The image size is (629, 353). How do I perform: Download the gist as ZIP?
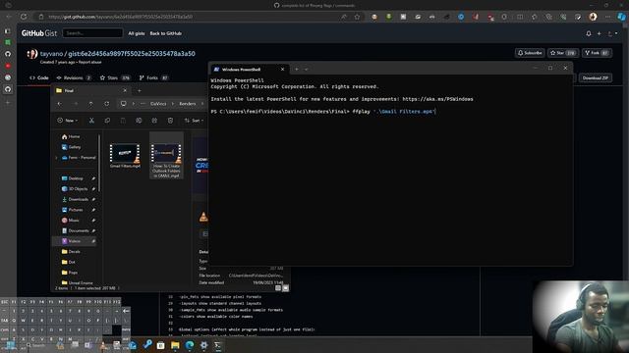click(595, 77)
